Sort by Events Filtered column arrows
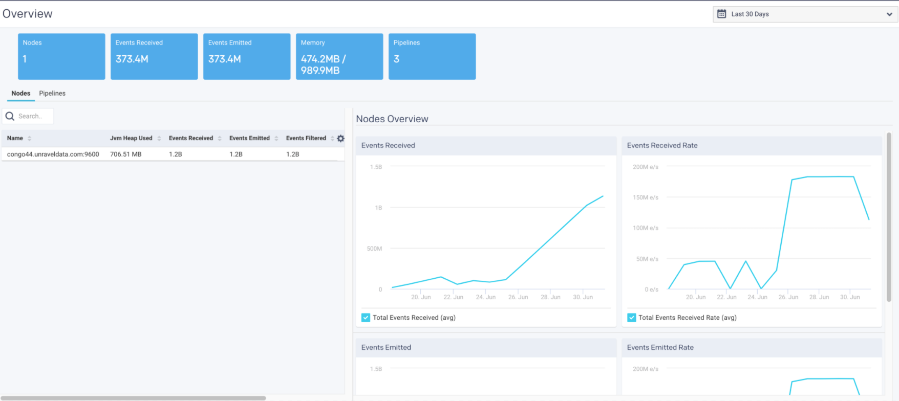The image size is (899, 401). 332,138
